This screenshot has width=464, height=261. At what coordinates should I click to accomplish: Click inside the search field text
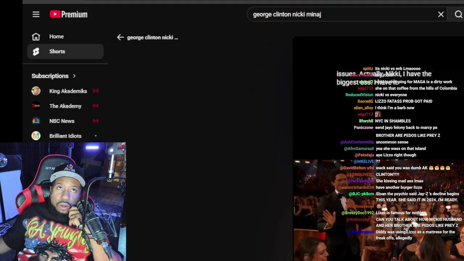[287, 14]
